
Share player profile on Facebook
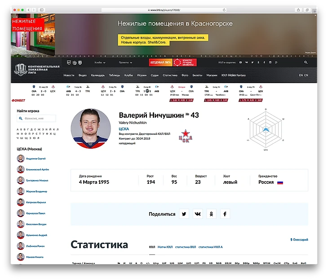click(x=225, y=214)
